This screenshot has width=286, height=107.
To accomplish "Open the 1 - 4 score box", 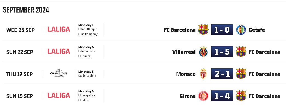I will point(222,96).
